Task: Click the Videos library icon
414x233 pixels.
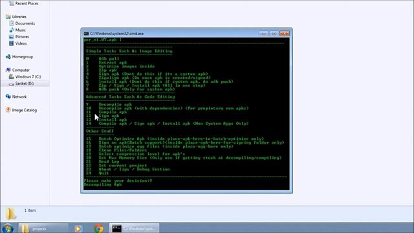Action: [12, 43]
